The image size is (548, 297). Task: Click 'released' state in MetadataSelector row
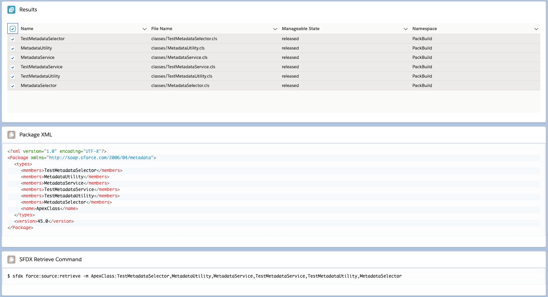[290, 86]
